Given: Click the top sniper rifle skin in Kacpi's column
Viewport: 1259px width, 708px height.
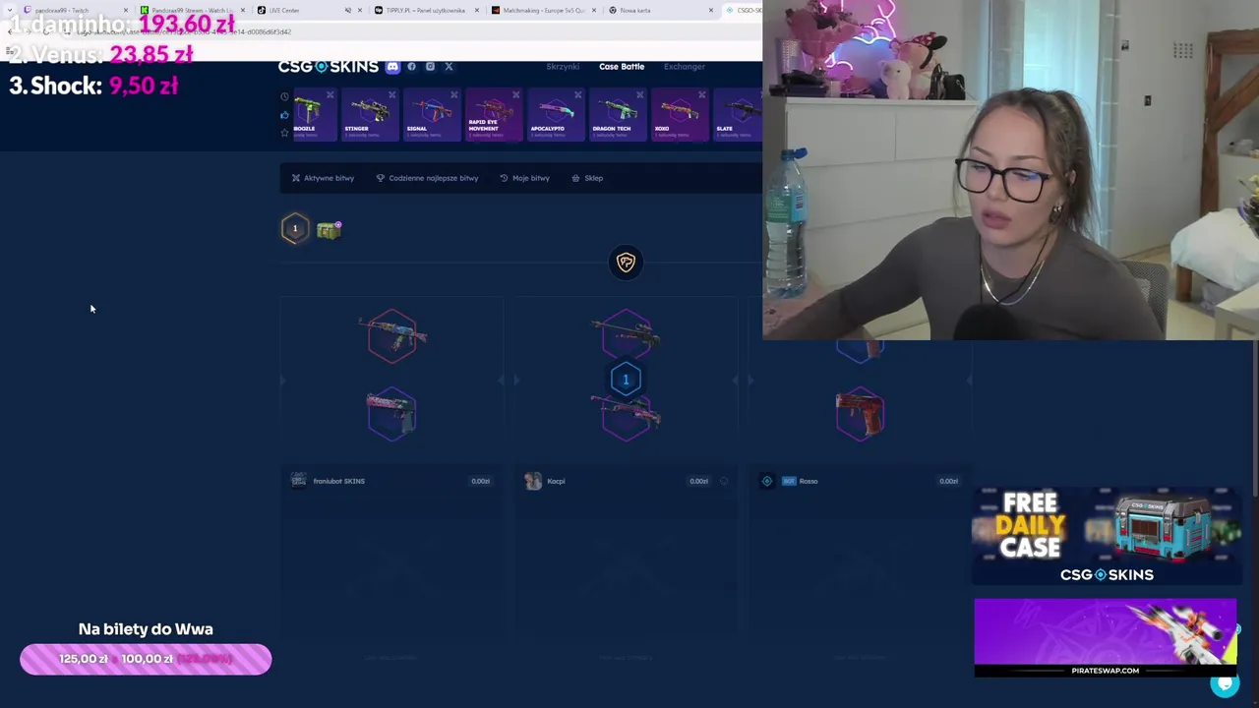Looking at the screenshot, I should coord(626,336).
